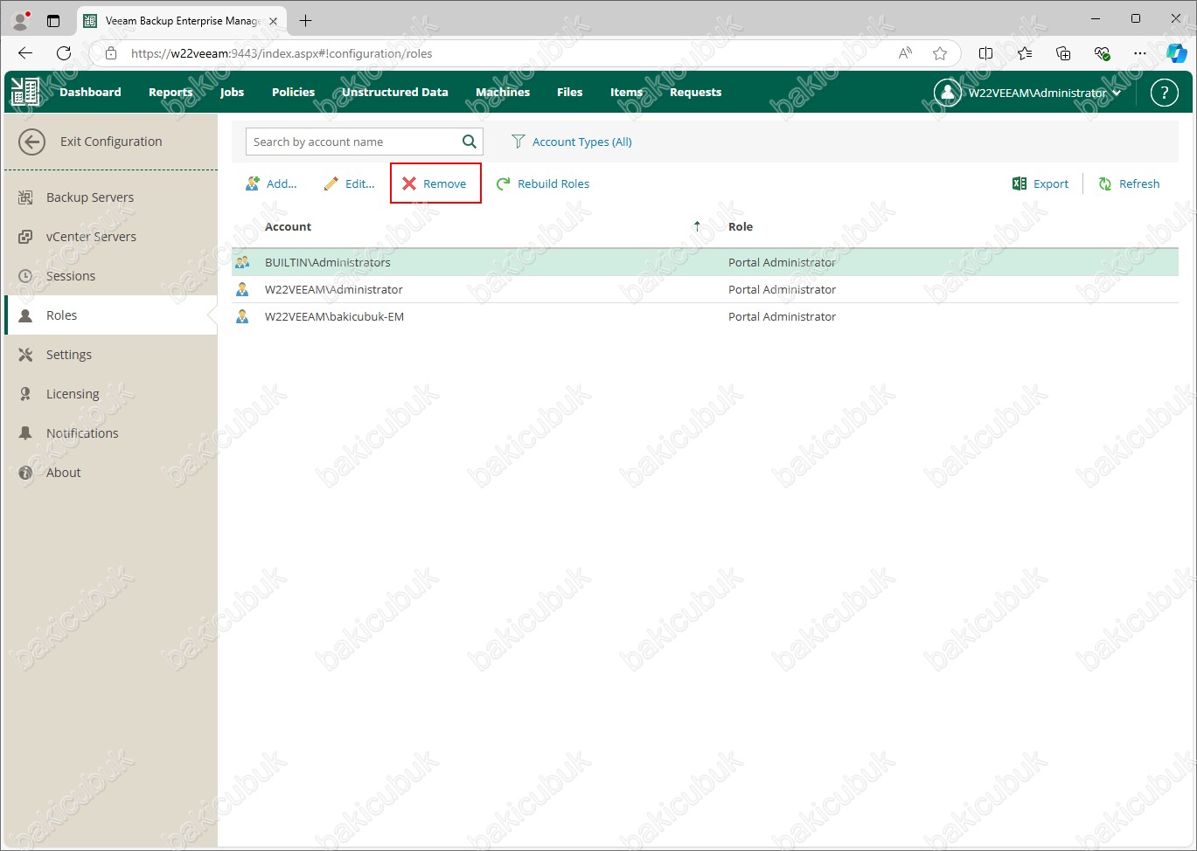Open the Policies tab
The image size is (1197, 851).
(x=293, y=92)
